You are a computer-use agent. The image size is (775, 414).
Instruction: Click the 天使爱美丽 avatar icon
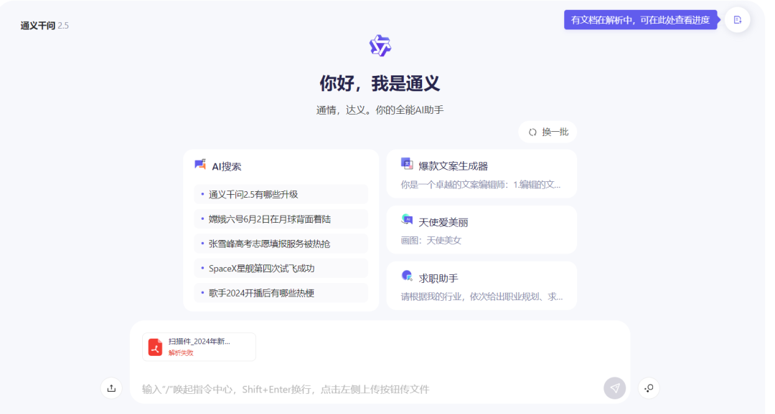pyautogui.click(x=407, y=220)
